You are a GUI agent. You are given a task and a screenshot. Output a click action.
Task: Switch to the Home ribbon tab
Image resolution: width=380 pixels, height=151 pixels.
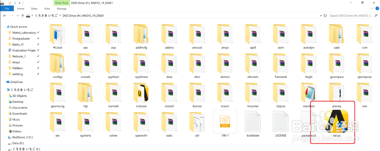[x=21, y=8]
